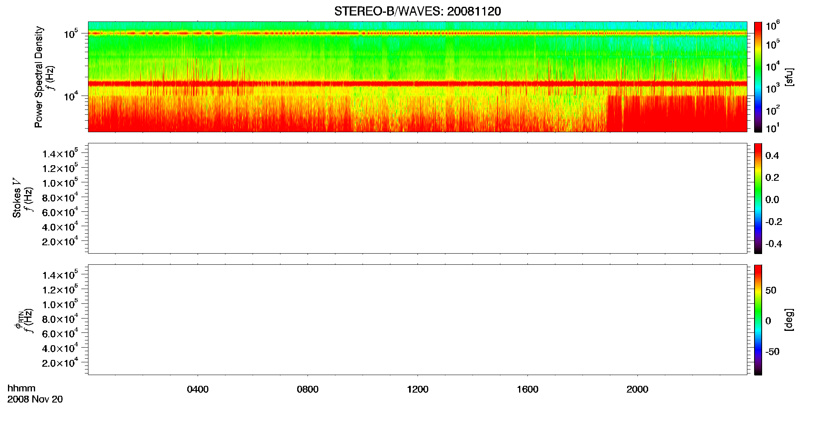Click the Stokes V colorbar

758,198
